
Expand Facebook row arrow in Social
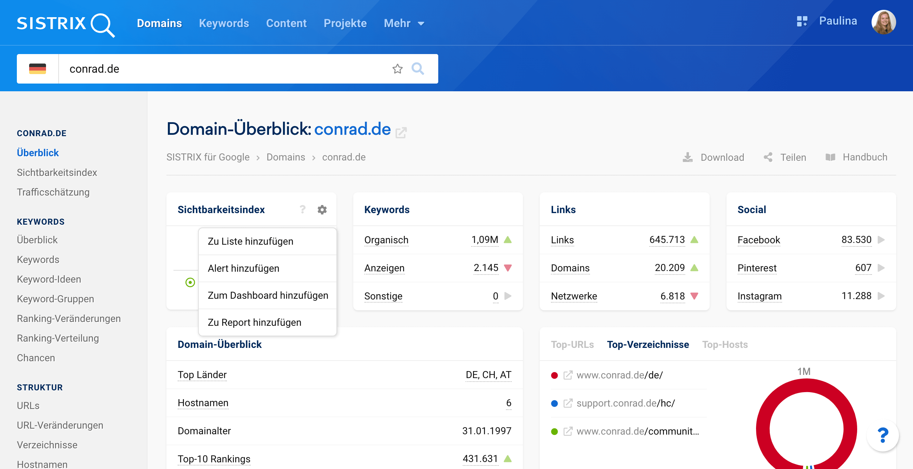tap(881, 240)
